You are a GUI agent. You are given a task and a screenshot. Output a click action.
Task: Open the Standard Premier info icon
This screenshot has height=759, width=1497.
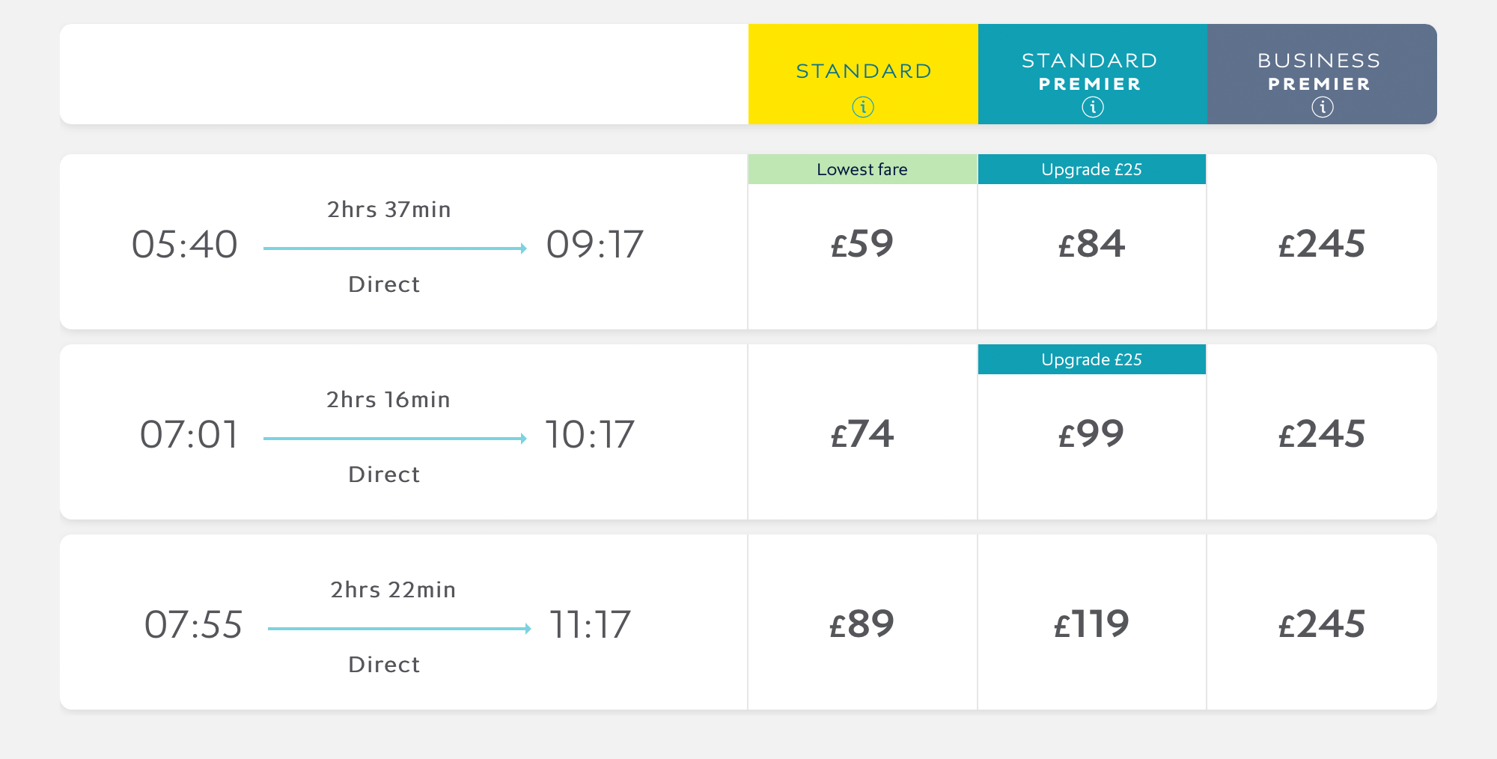(x=1093, y=107)
